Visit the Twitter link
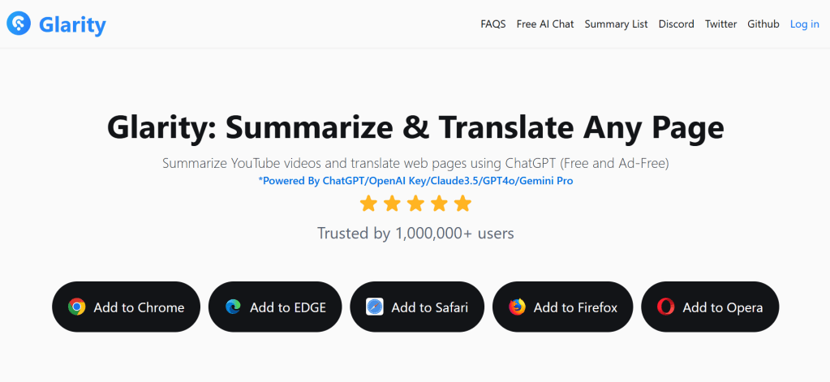 (x=720, y=24)
